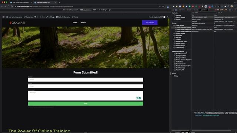Screen dimensions: 237x133
Task: Click the inspect element icon in DevTools
Action: [173, 10]
